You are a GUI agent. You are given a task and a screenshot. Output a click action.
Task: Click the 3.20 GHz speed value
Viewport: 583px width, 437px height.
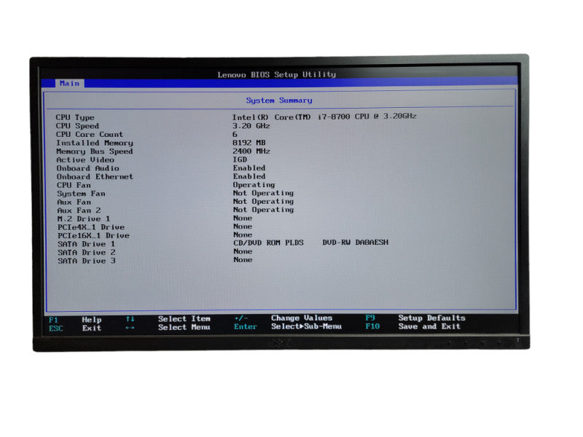click(251, 126)
